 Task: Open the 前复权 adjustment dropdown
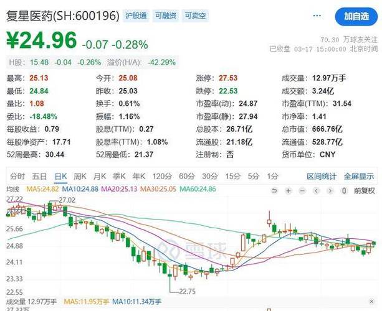(x=365, y=190)
